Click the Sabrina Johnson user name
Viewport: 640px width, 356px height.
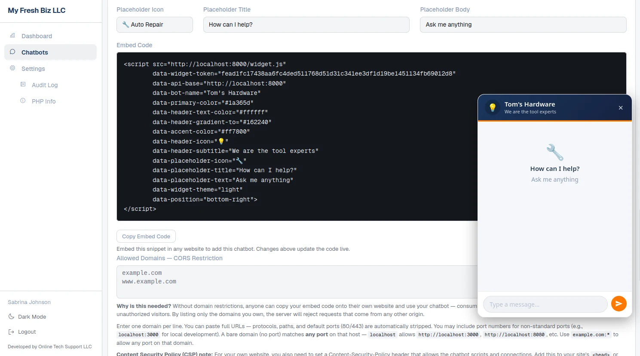coord(29,302)
